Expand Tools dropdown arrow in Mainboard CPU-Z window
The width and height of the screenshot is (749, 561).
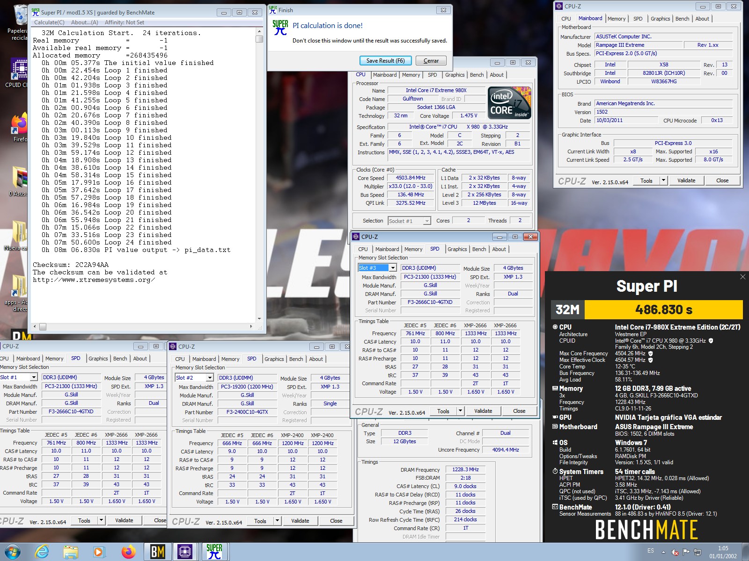coord(663,180)
